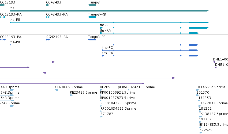Screen dimensions: 228x134
Task: Click the thick blue block of ths-PA
Action: click(x=193, y=56)
